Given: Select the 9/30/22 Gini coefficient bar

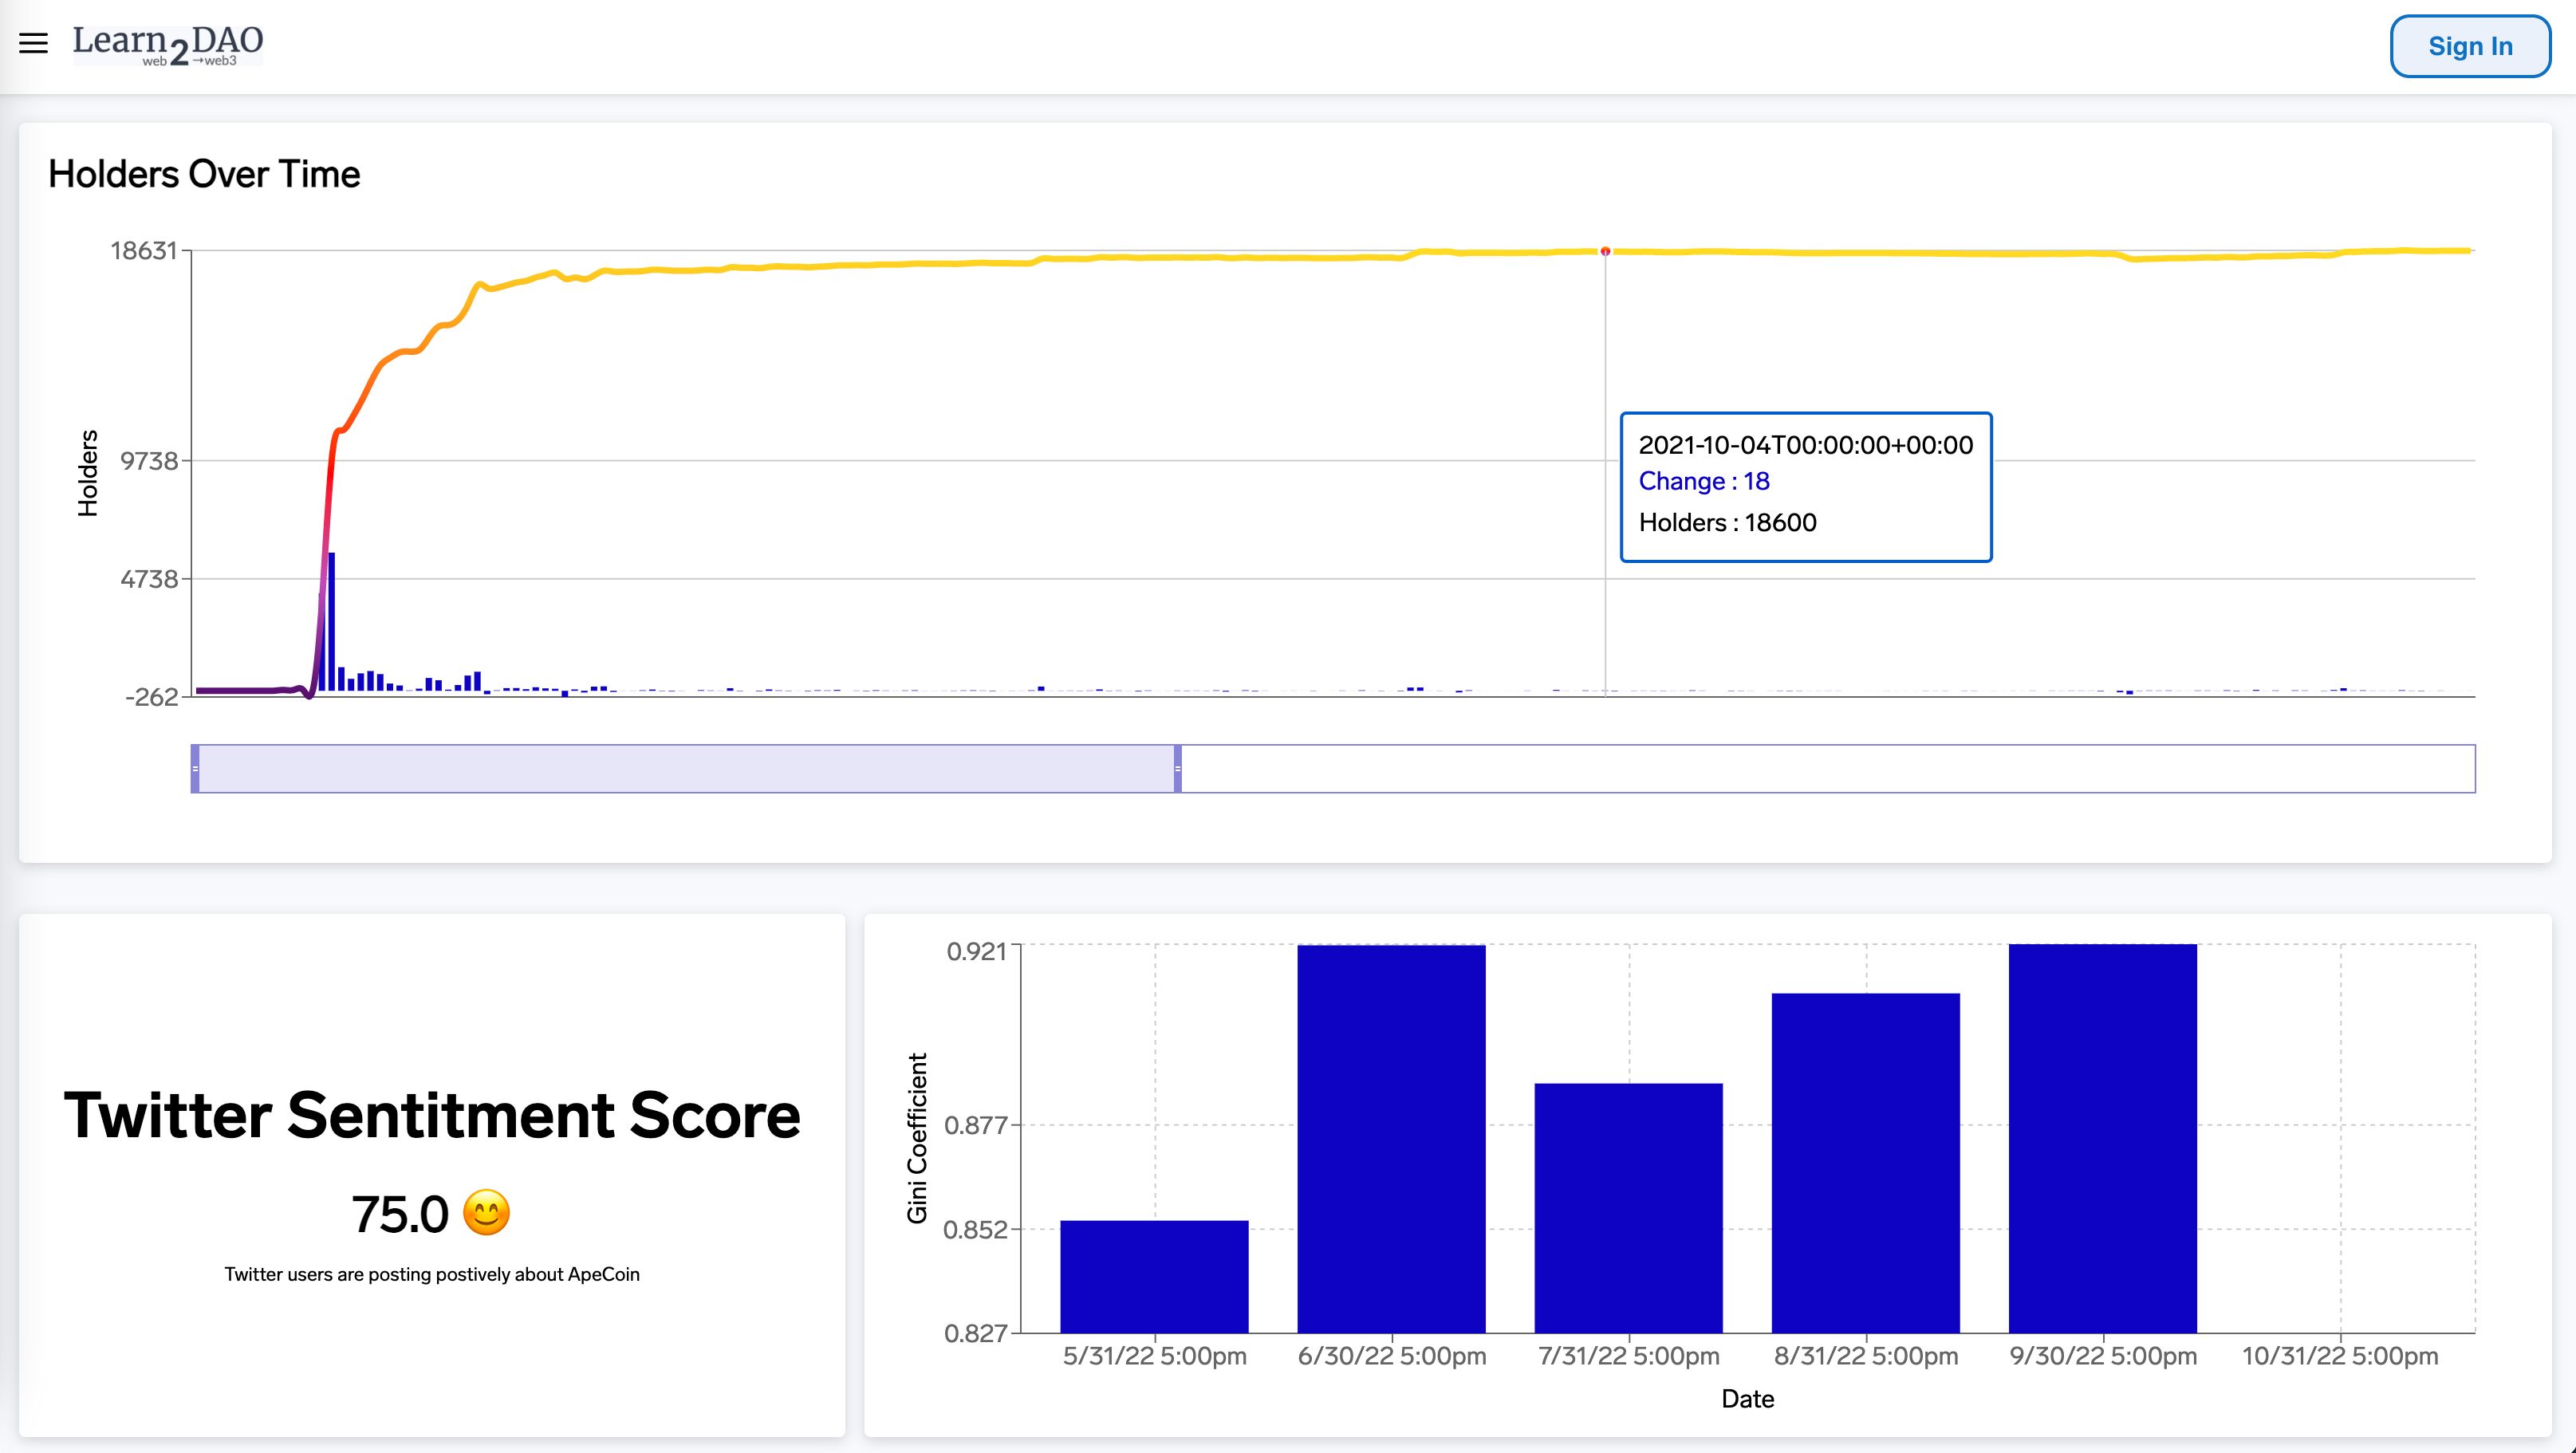Looking at the screenshot, I should point(2102,1138).
